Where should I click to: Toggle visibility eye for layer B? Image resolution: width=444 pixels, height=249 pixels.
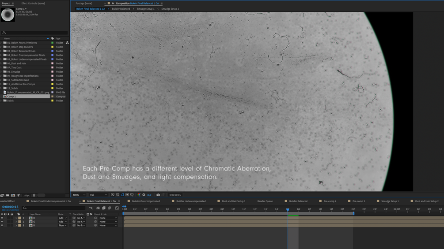2,218
